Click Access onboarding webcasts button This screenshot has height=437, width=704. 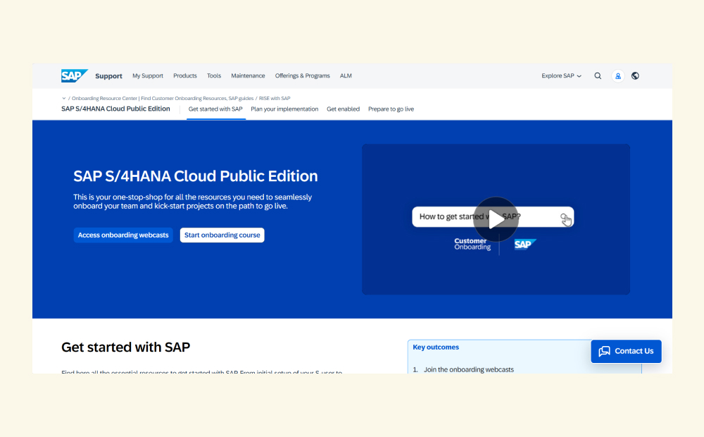123,235
